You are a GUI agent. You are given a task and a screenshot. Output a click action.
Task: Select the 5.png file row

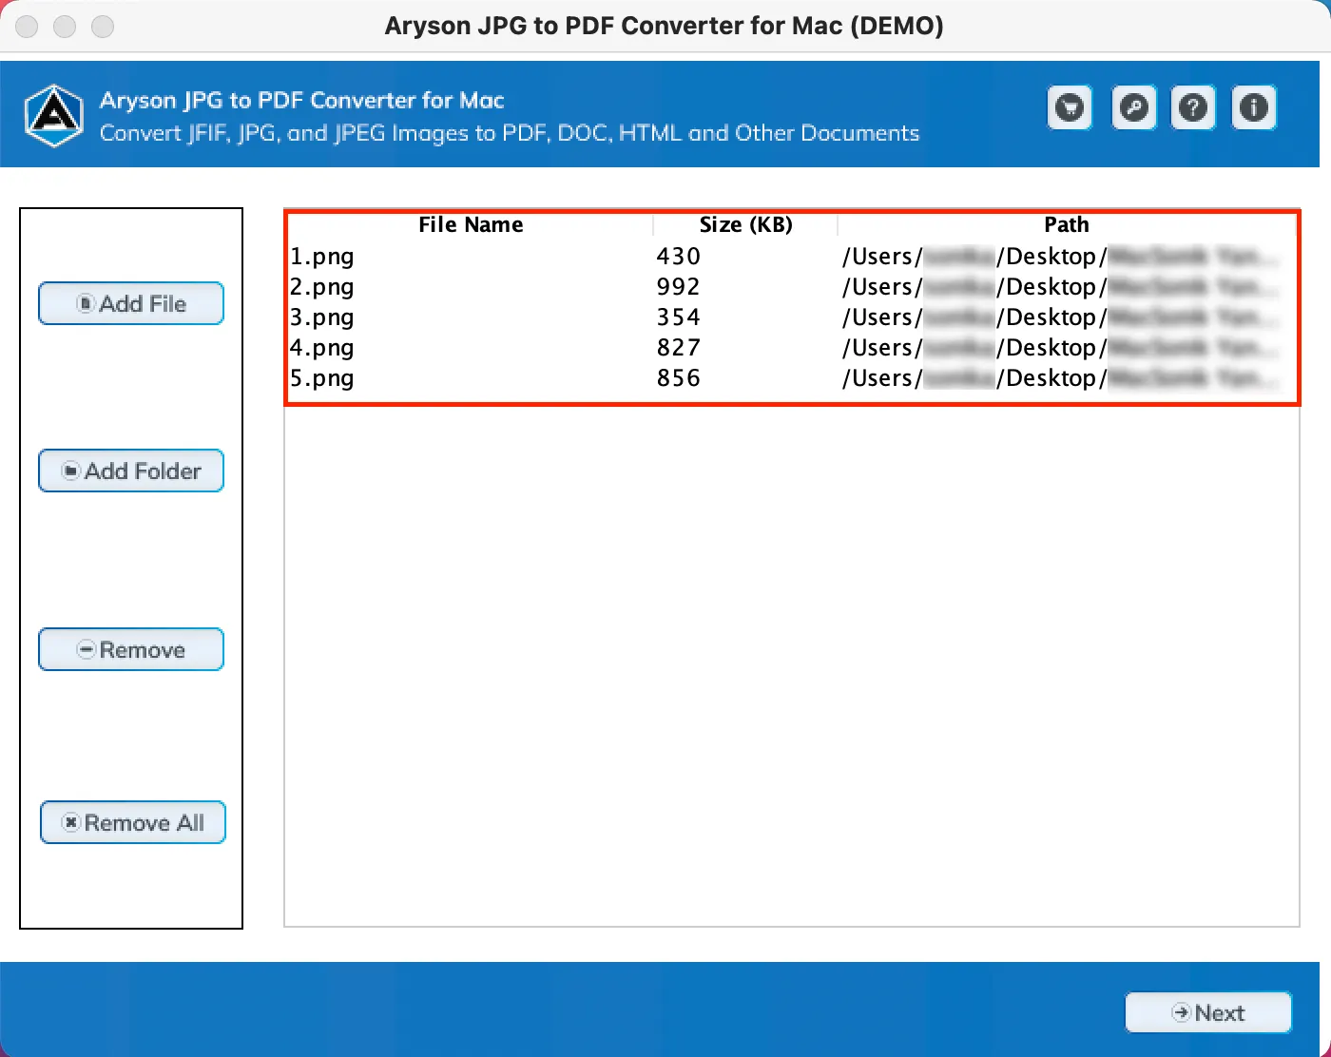pyautogui.click(x=792, y=378)
